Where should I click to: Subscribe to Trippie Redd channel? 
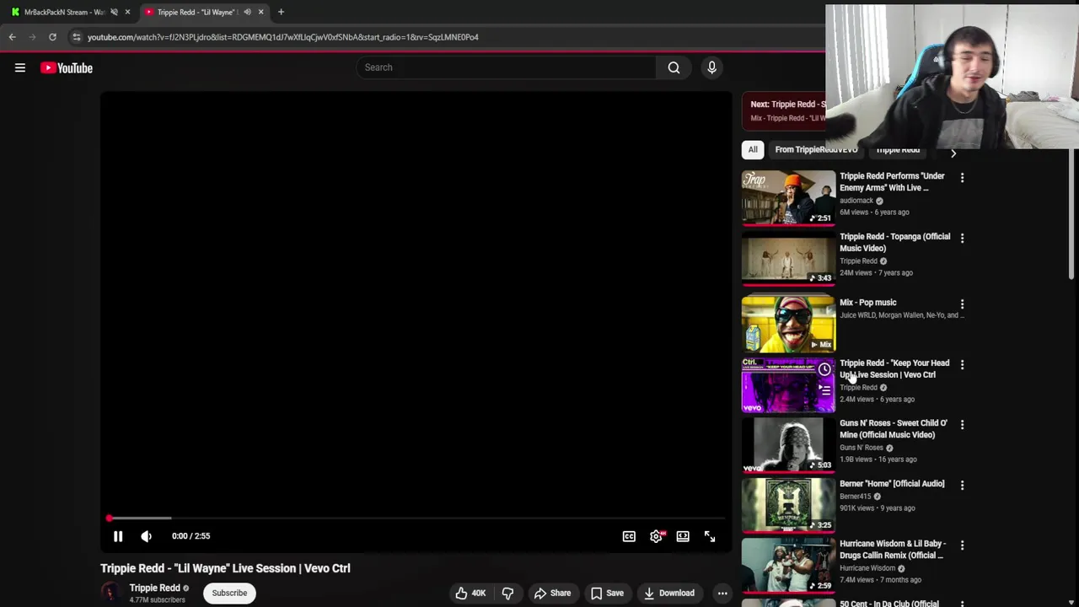coord(229,593)
